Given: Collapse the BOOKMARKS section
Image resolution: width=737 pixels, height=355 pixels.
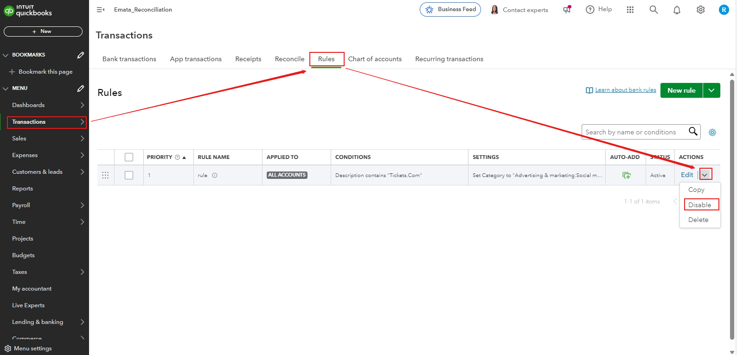Looking at the screenshot, I should (x=6, y=55).
